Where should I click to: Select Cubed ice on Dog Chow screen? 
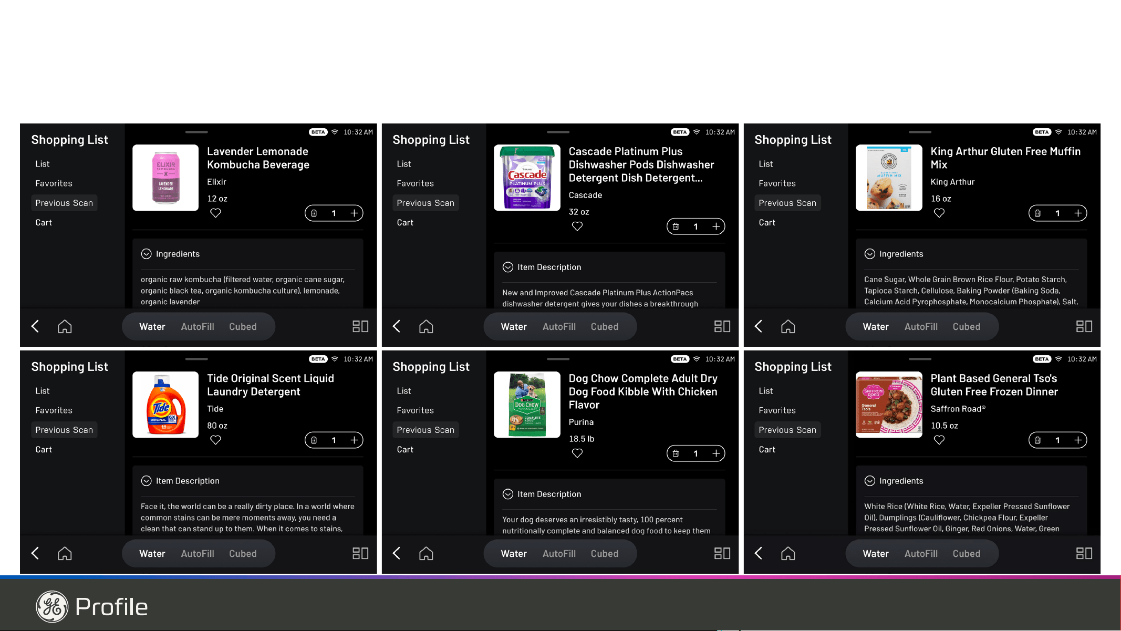pyautogui.click(x=605, y=553)
